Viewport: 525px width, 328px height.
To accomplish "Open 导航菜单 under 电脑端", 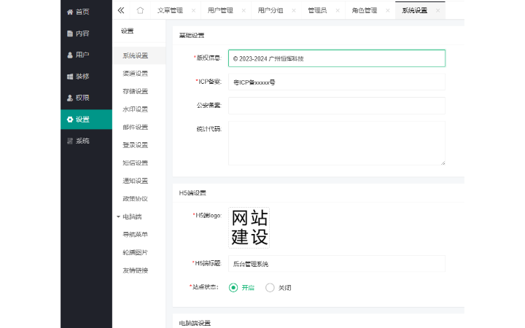I will click(x=135, y=235).
